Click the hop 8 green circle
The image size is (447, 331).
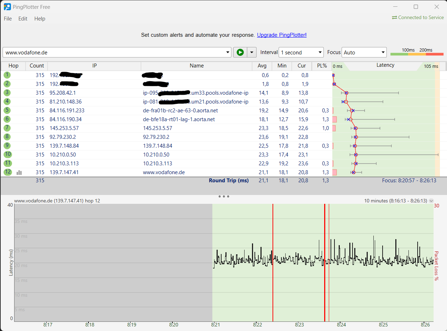(7, 137)
